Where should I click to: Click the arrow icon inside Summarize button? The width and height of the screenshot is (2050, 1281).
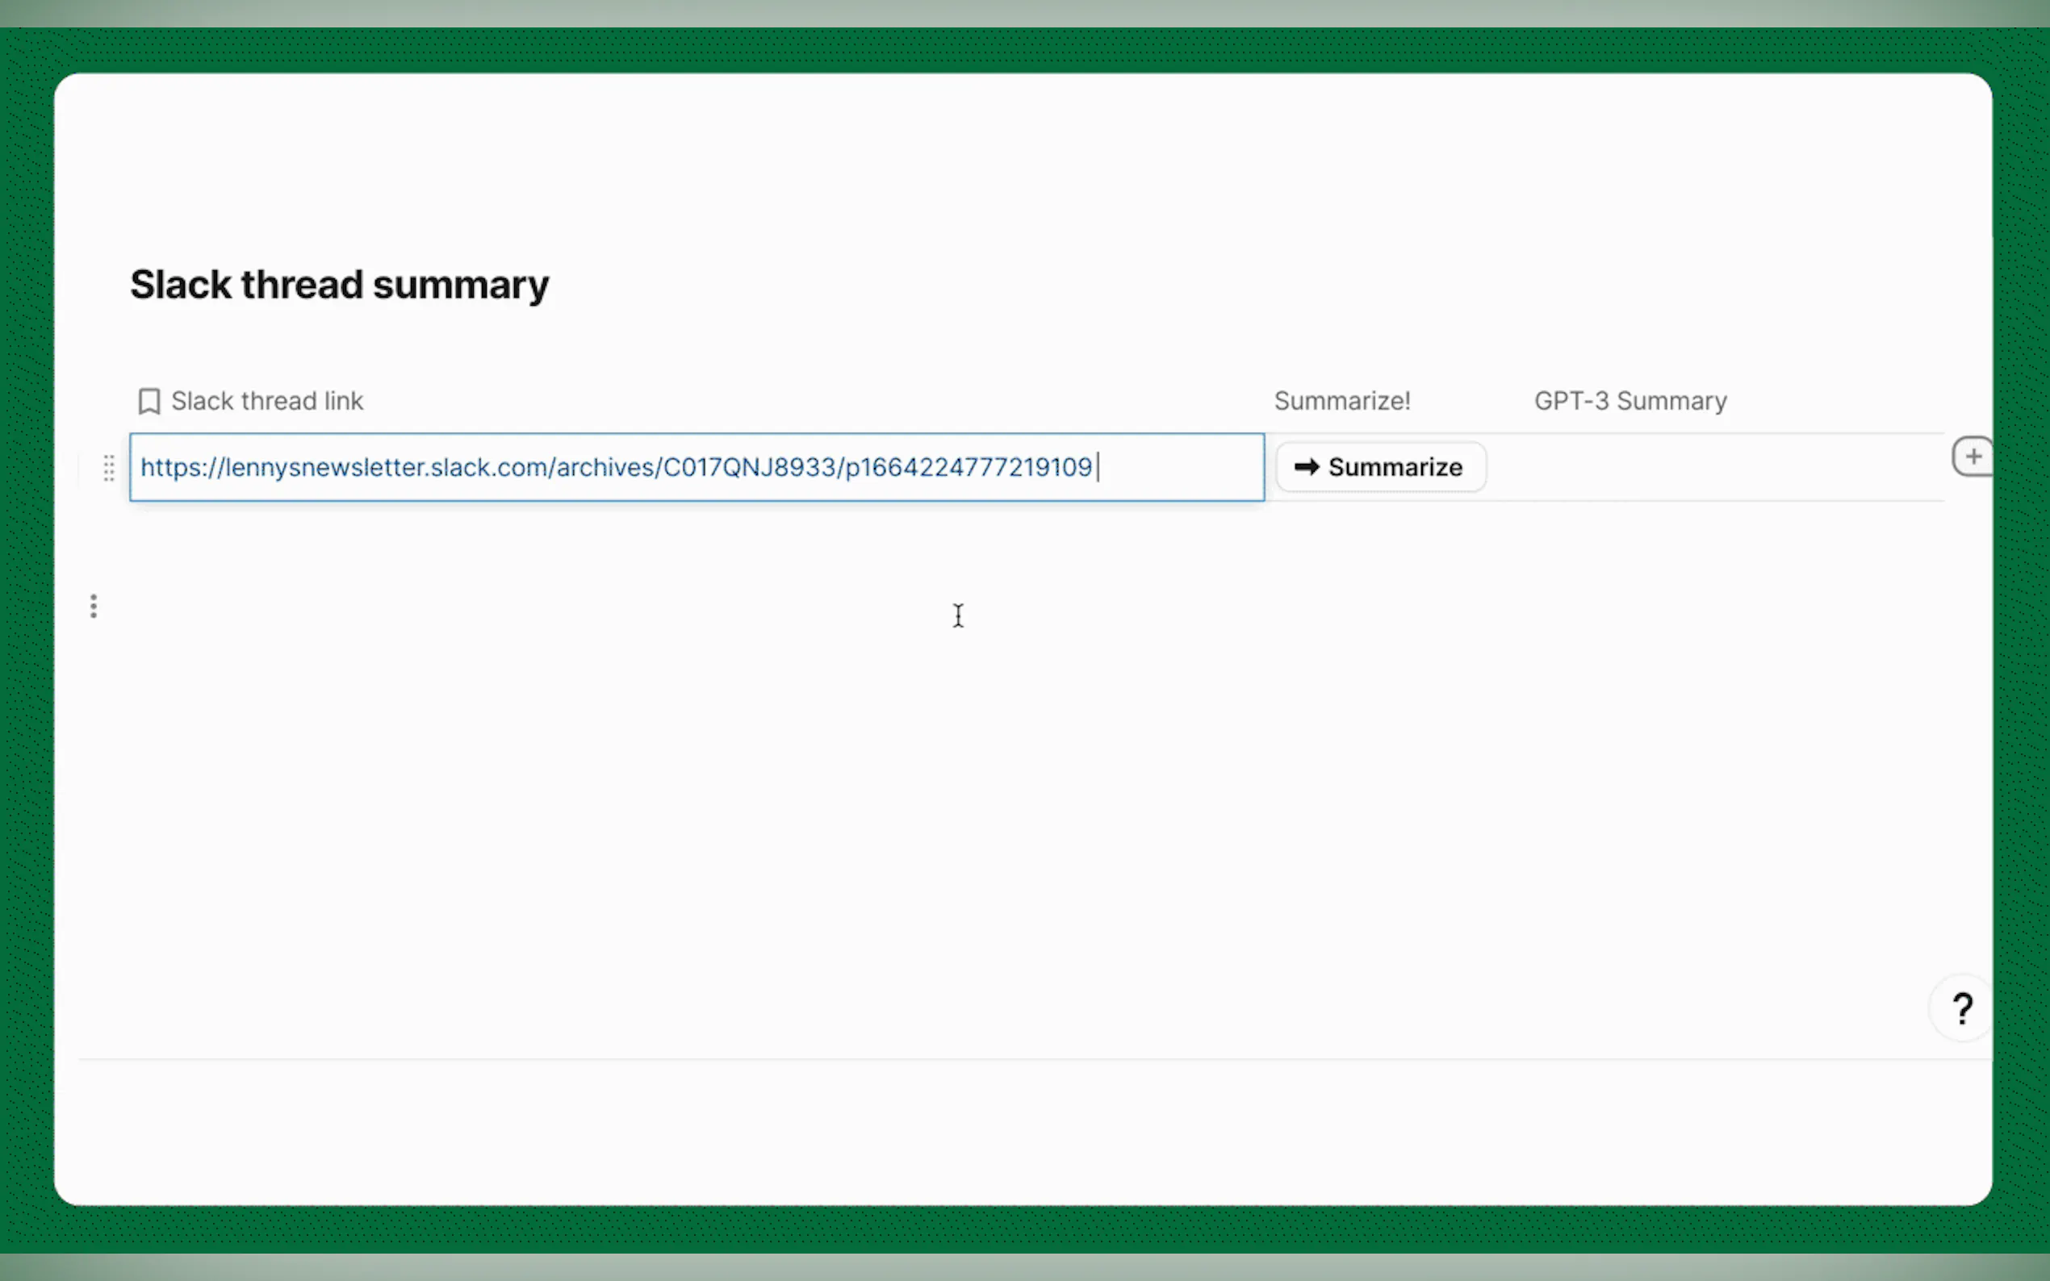click(1306, 467)
